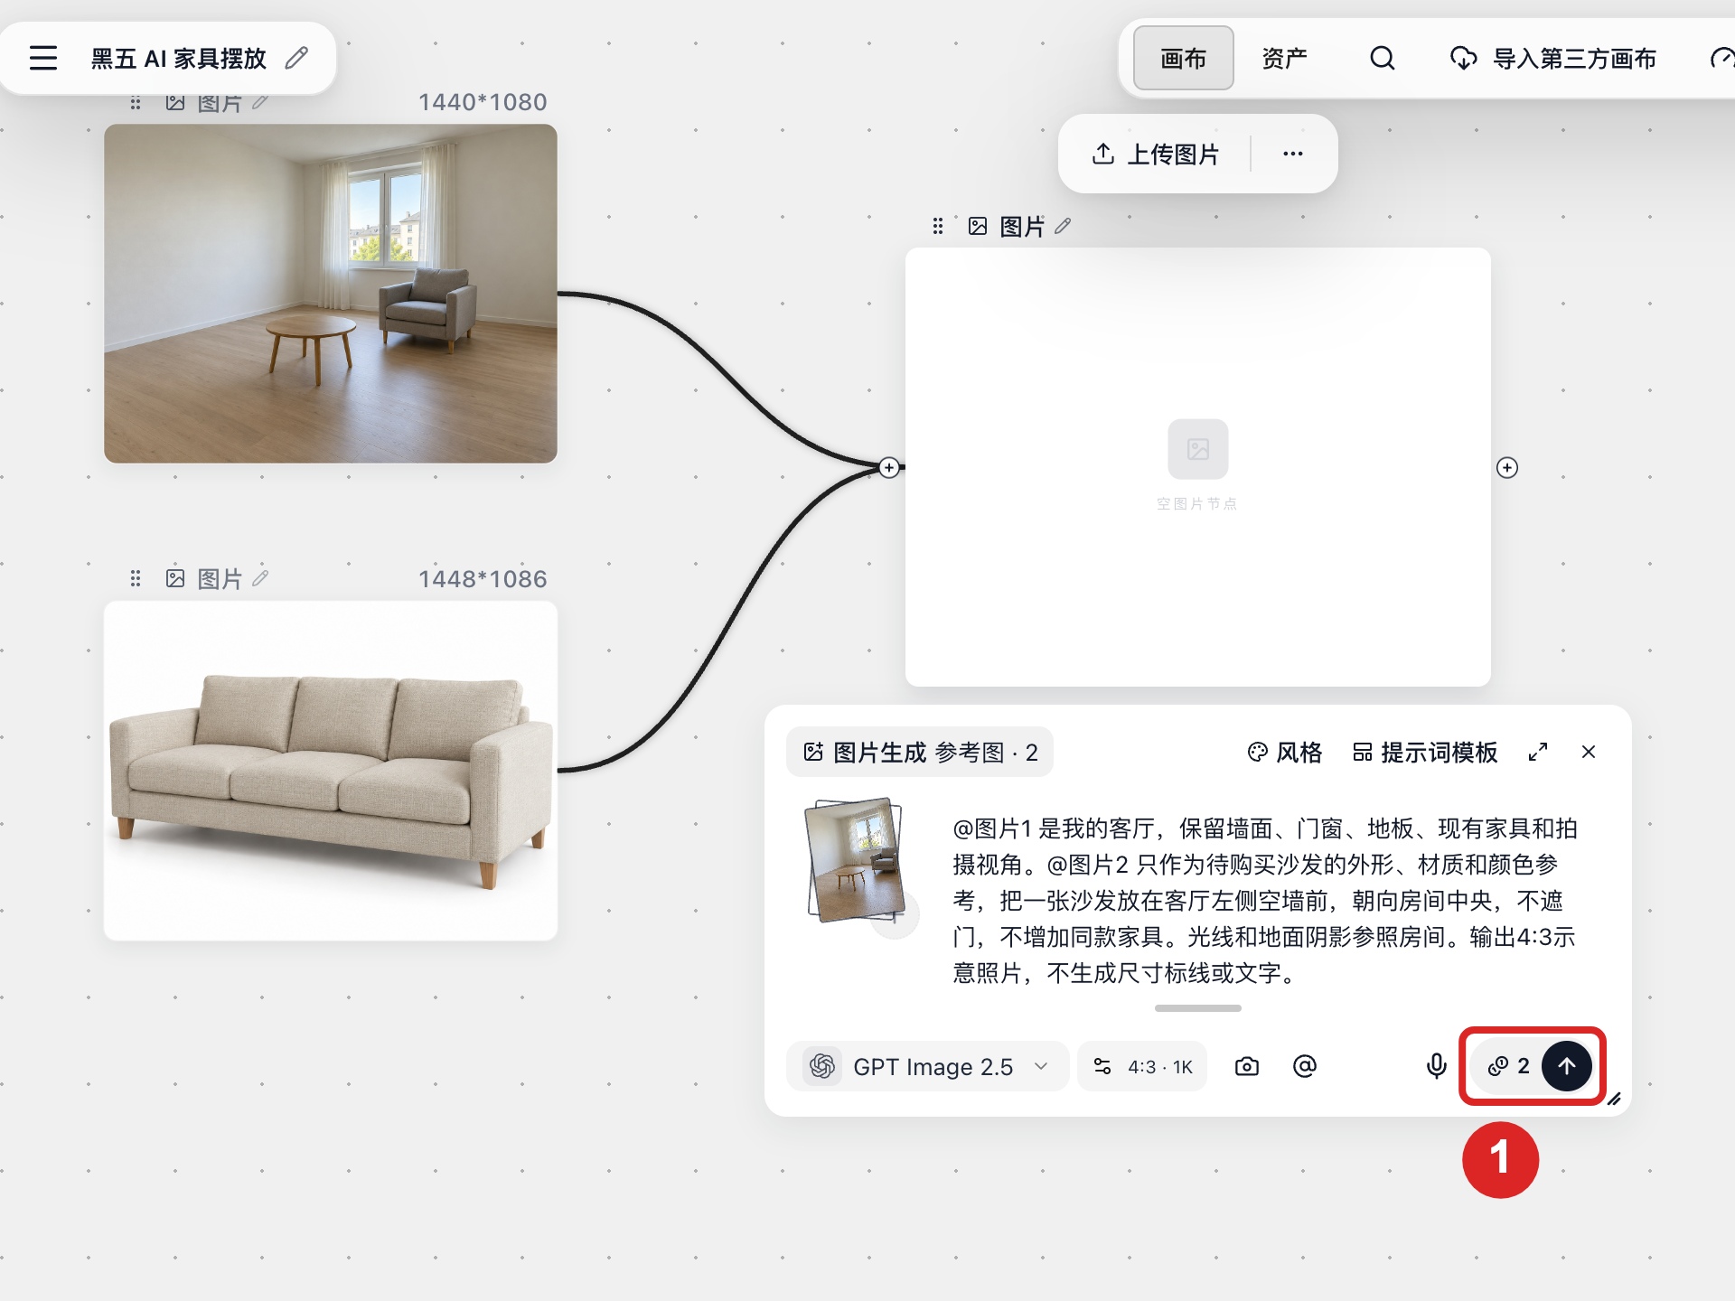
Task: Click the camera icon in prompt panel
Action: 1247,1066
